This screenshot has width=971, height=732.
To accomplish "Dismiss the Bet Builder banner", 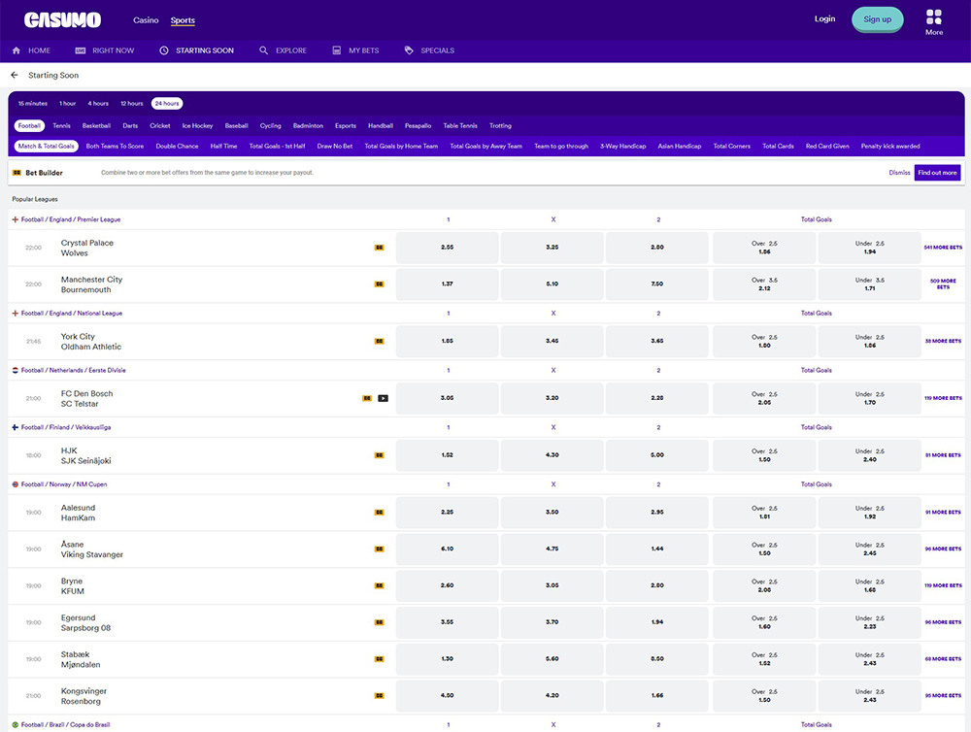I will tap(899, 173).
